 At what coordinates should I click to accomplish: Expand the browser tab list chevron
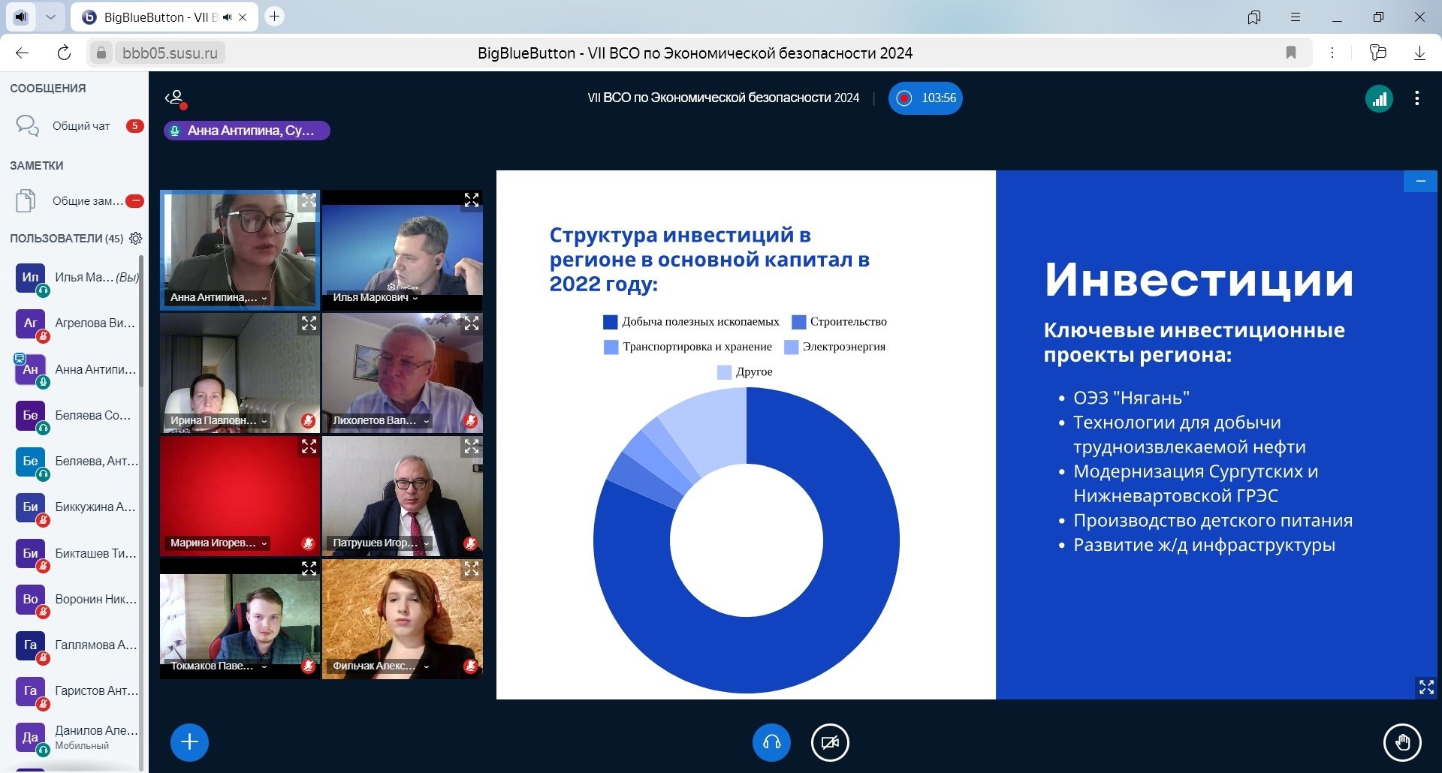(x=50, y=17)
